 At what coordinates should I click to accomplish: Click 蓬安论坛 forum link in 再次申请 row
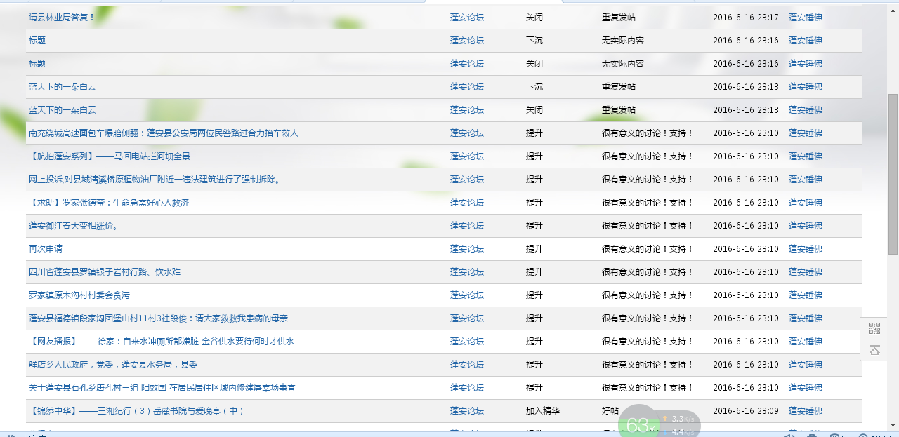coord(466,249)
